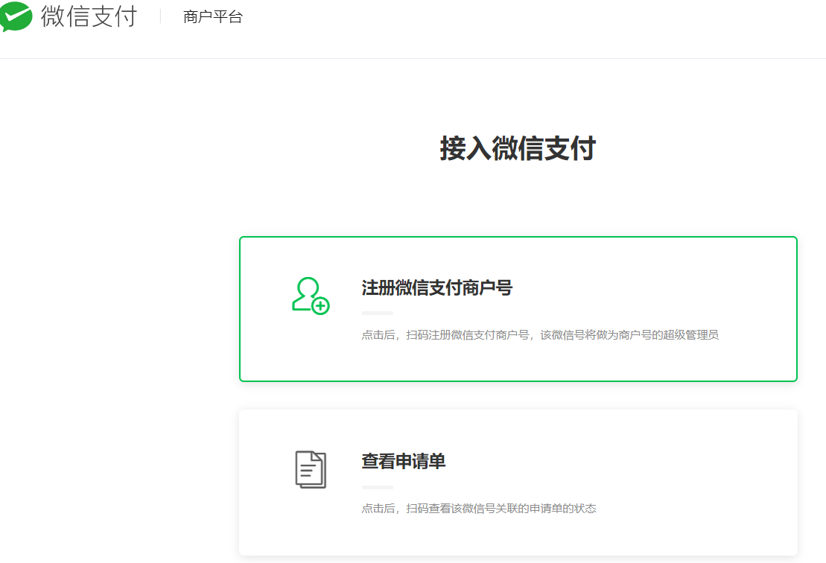Viewport: 826px width, 563px height.
Task: Open the 商户平台 header label
Action: (x=213, y=17)
